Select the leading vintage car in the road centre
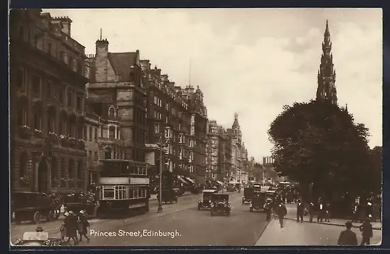This screenshot has height=254, width=390. point(220,204)
